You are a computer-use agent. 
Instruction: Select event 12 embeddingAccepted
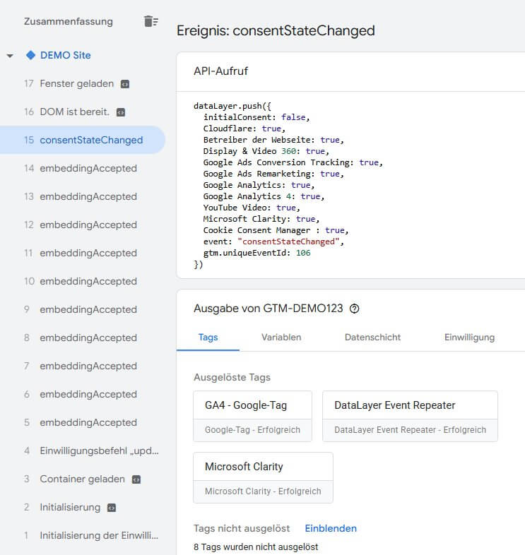coord(83,225)
